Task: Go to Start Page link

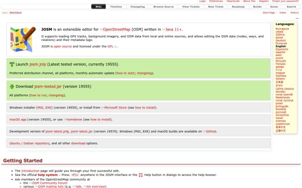Action: coord(269,13)
